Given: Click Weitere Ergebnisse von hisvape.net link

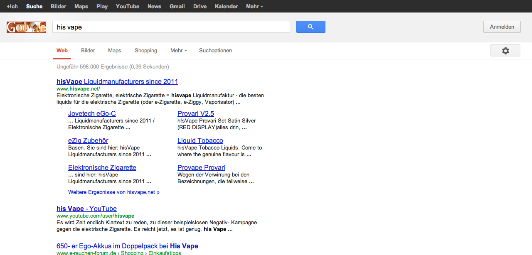Looking at the screenshot, I should tap(113, 192).
